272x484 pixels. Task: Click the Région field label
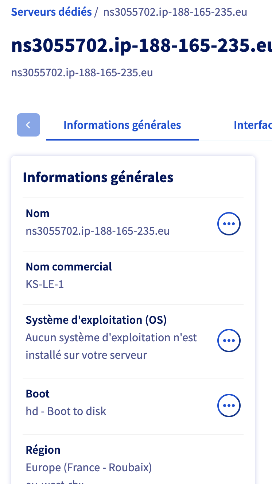[43, 450]
